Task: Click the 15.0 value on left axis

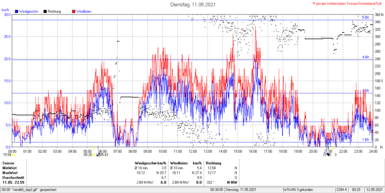Action: 7,81
